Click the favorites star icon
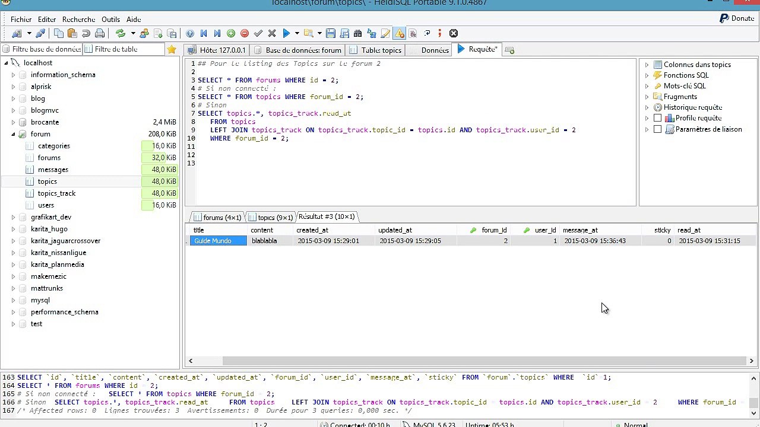The image size is (760, 427). tap(172, 49)
